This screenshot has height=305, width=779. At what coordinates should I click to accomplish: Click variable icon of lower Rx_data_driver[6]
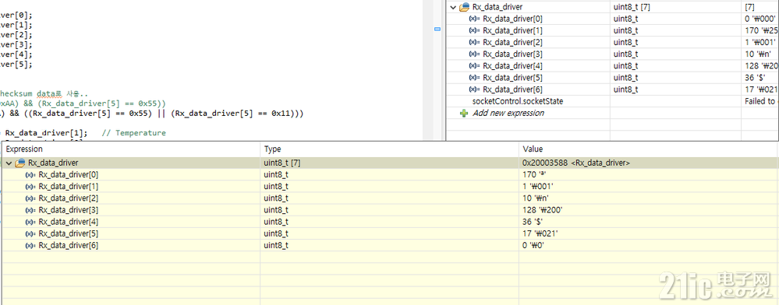[30, 246]
